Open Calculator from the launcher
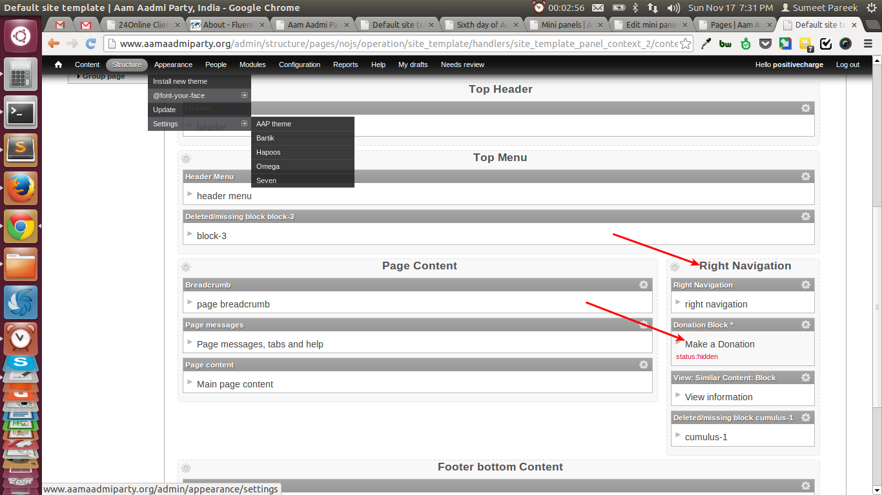 click(x=21, y=75)
